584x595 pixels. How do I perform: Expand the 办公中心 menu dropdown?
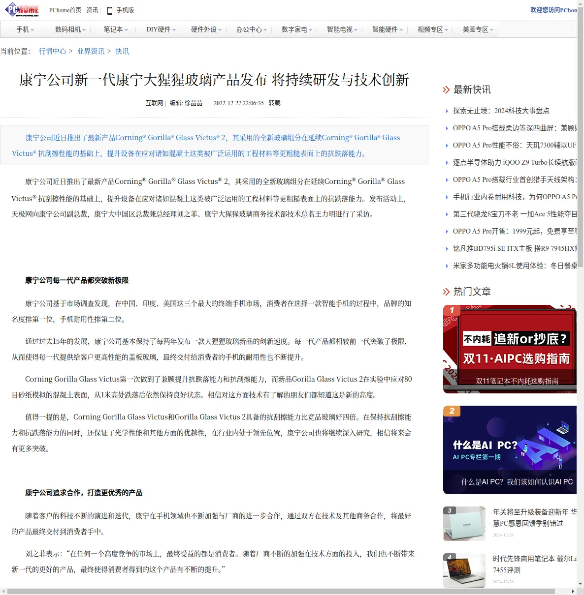click(251, 30)
